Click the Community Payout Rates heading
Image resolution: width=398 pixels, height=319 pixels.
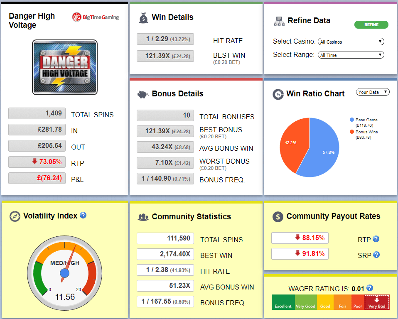pyautogui.click(x=333, y=216)
